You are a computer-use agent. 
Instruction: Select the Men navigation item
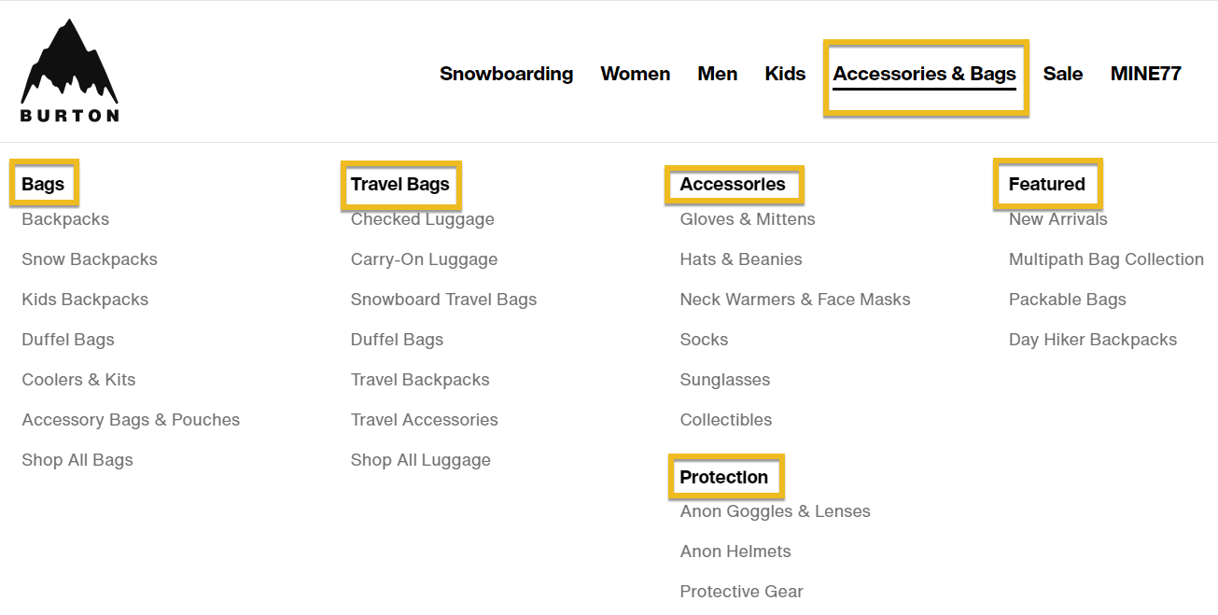(x=718, y=74)
